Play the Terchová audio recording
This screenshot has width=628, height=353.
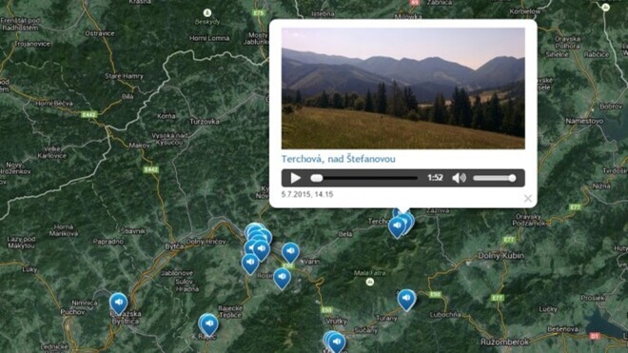296,178
